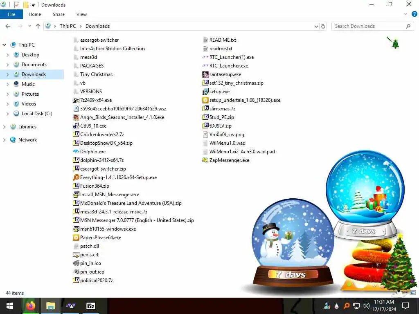
Task: Click the taskbar clock and date
Action: 384,306
